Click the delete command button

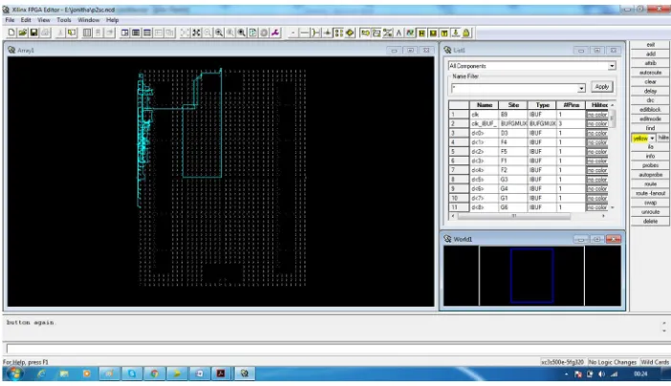(x=651, y=222)
